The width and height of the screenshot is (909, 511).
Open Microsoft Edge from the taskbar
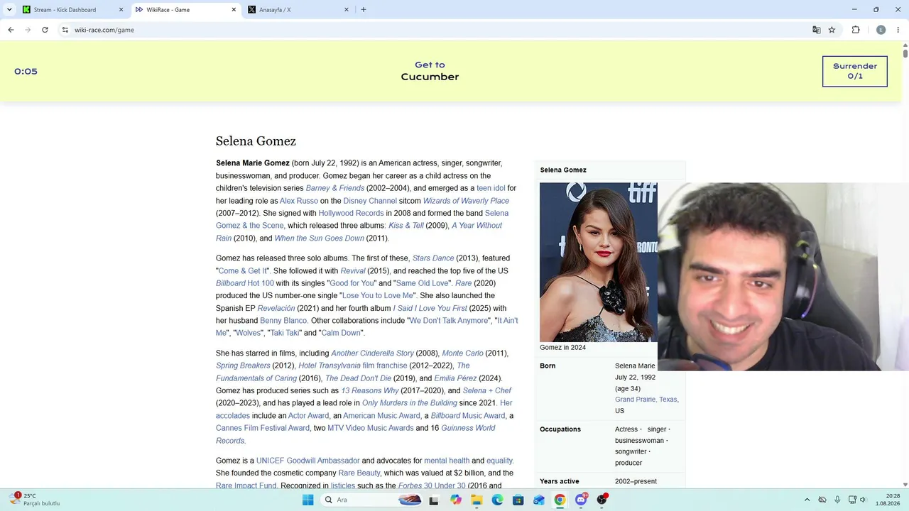[x=497, y=500]
